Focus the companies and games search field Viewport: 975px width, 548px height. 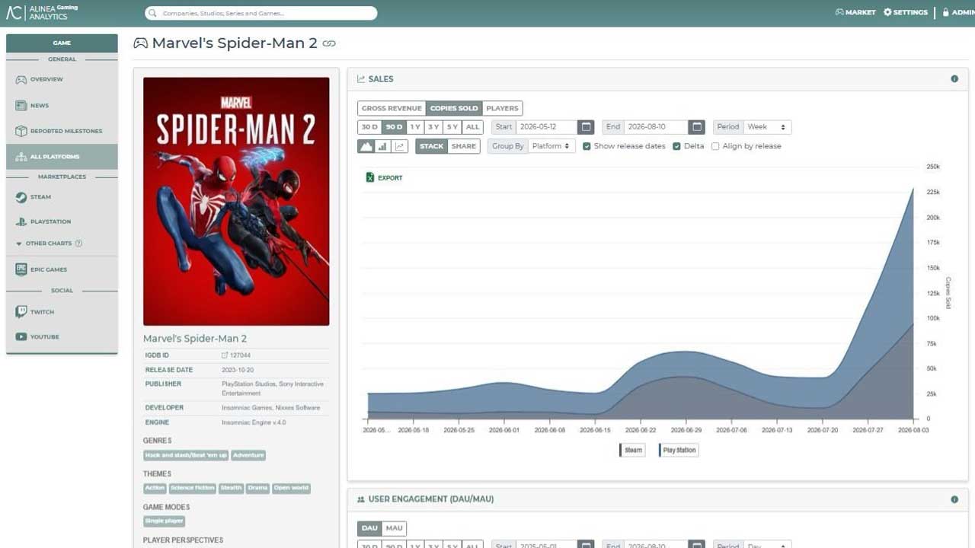pyautogui.click(x=261, y=13)
